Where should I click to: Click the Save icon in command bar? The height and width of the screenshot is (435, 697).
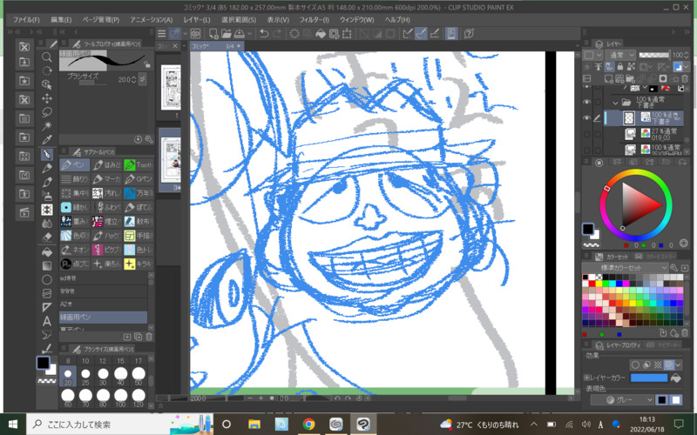coord(239,34)
